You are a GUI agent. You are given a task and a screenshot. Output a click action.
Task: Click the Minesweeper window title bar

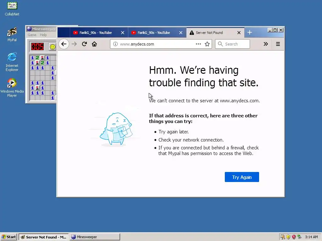coord(41,29)
